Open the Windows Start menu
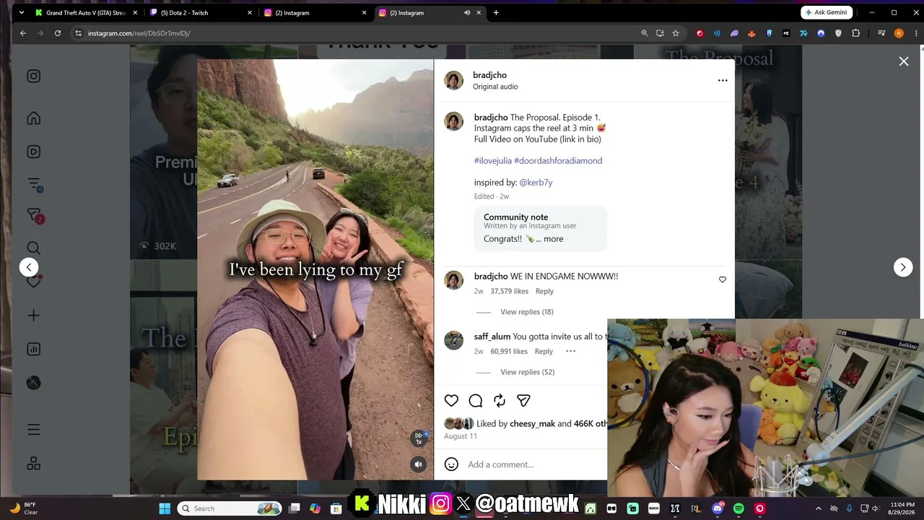The height and width of the screenshot is (520, 924). (x=165, y=508)
